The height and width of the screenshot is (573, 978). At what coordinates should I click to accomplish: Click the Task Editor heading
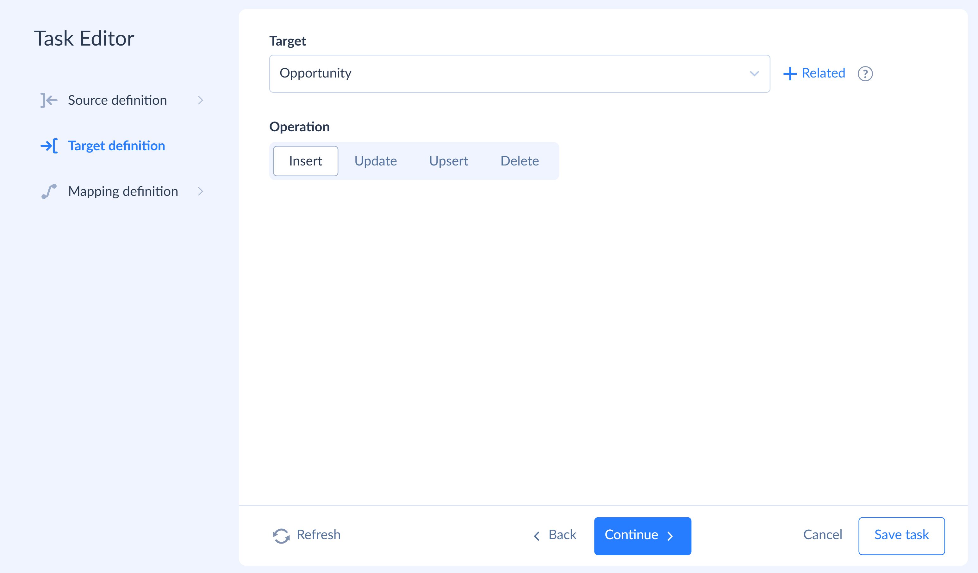[84, 38]
